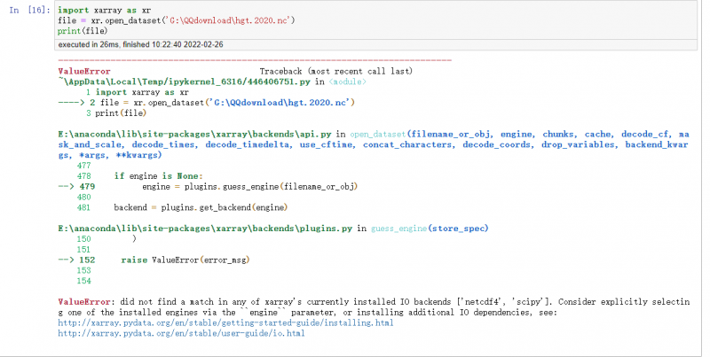This screenshot has width=710, height=357.
Task: Click the open_dataset function name in traceback
Action: (377, 134)
